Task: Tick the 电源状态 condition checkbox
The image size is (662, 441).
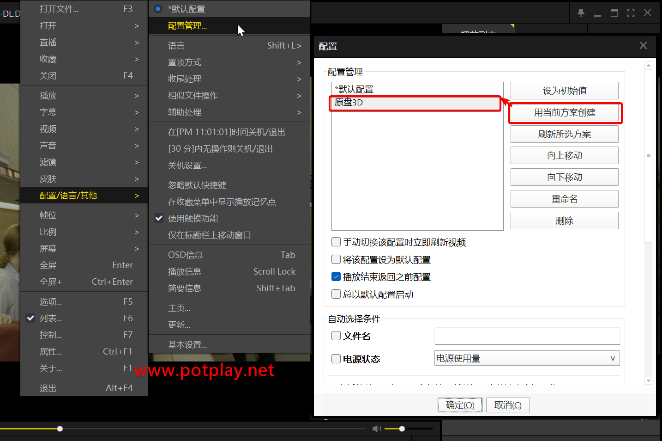Action: click(x=336, y=358)
